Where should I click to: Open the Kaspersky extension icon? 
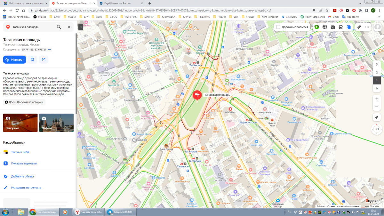[348, 10]
